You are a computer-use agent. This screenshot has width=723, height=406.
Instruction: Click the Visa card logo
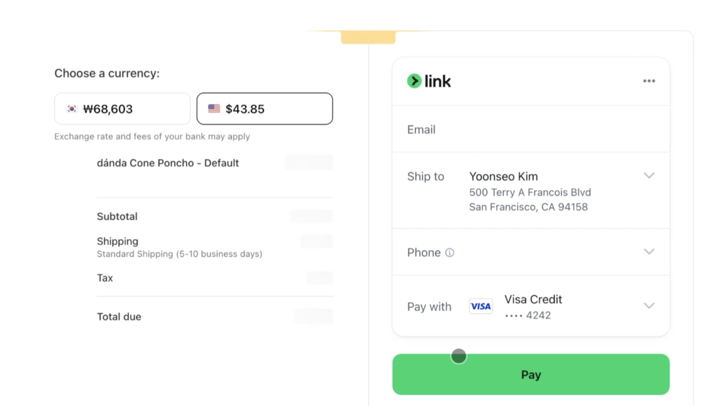pyautogui.click(x=480, y=306)
